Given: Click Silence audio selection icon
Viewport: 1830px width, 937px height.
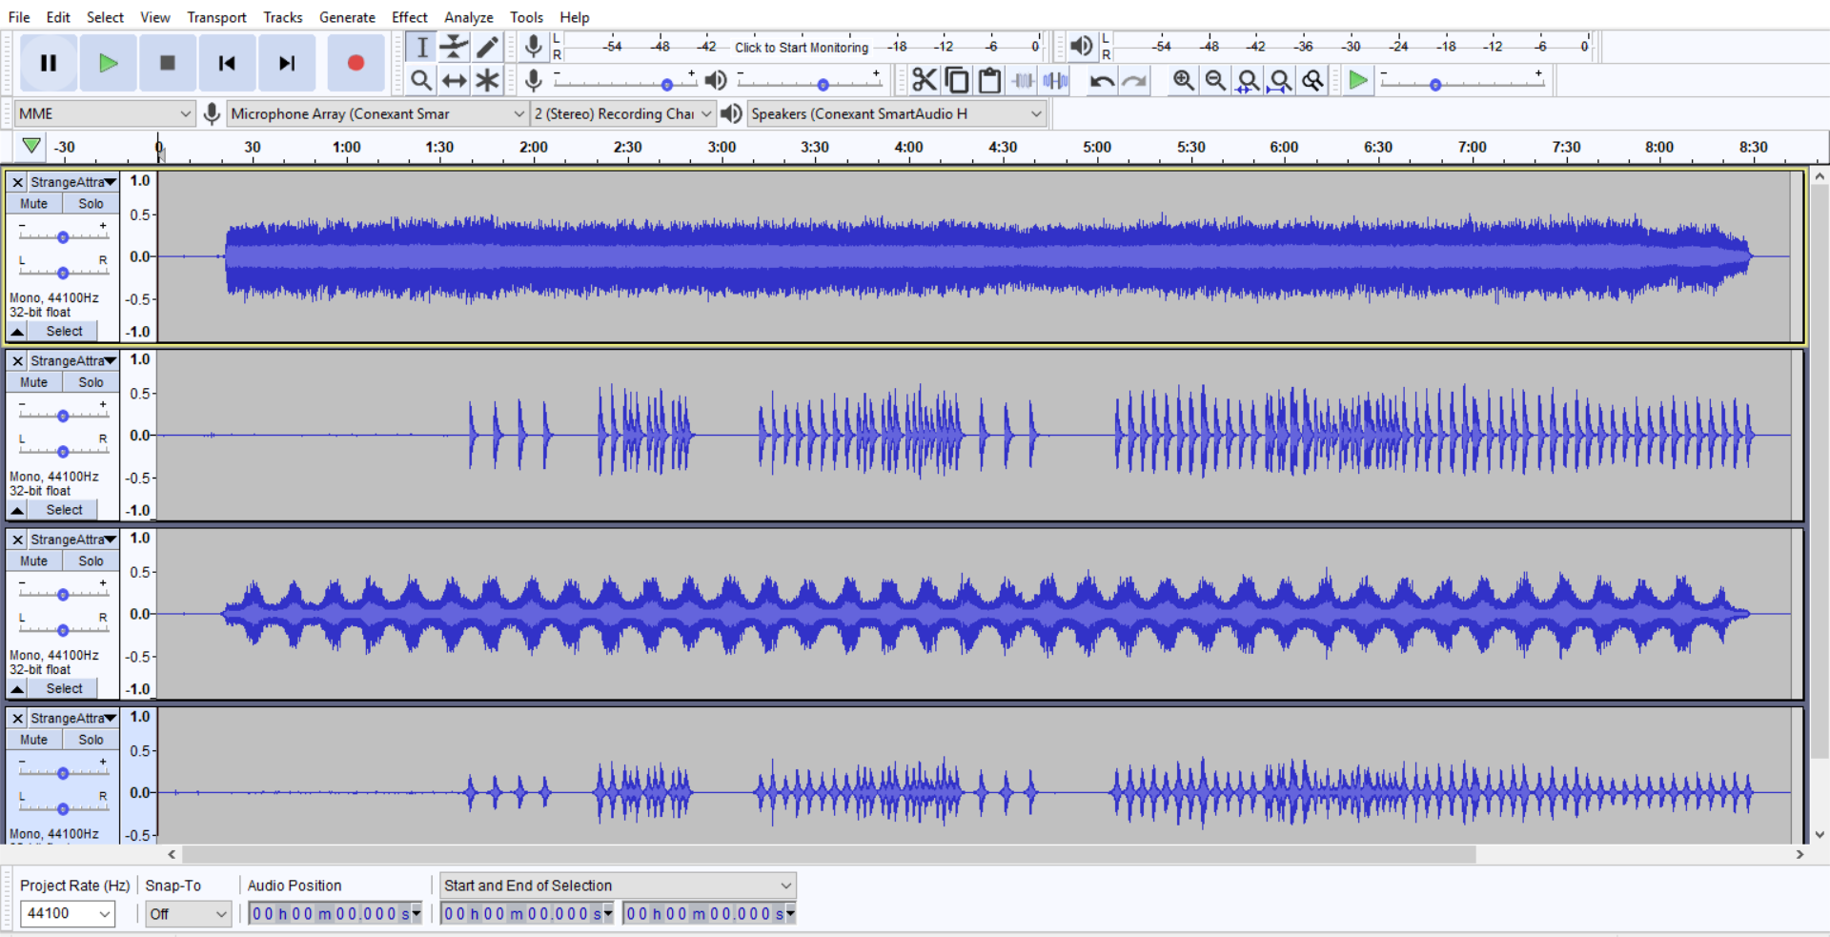Looking at the screenshot, I should [x=1055, y=80].
